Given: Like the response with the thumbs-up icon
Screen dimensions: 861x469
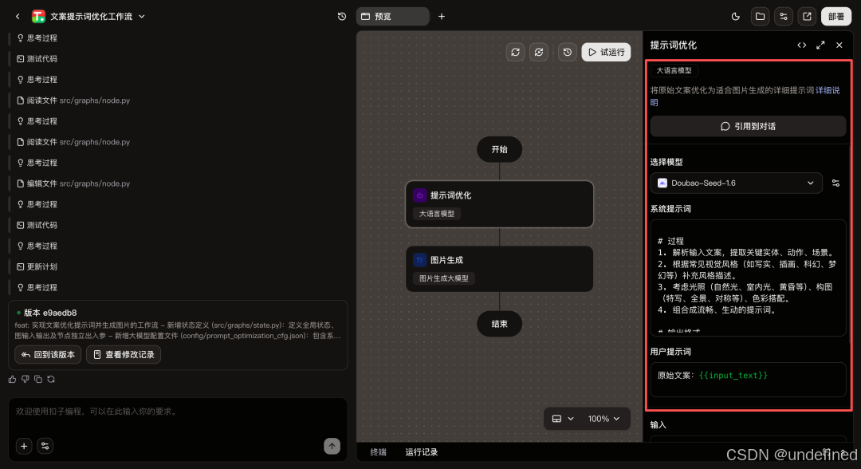Looking at the screenshot, I should (12, 379).
